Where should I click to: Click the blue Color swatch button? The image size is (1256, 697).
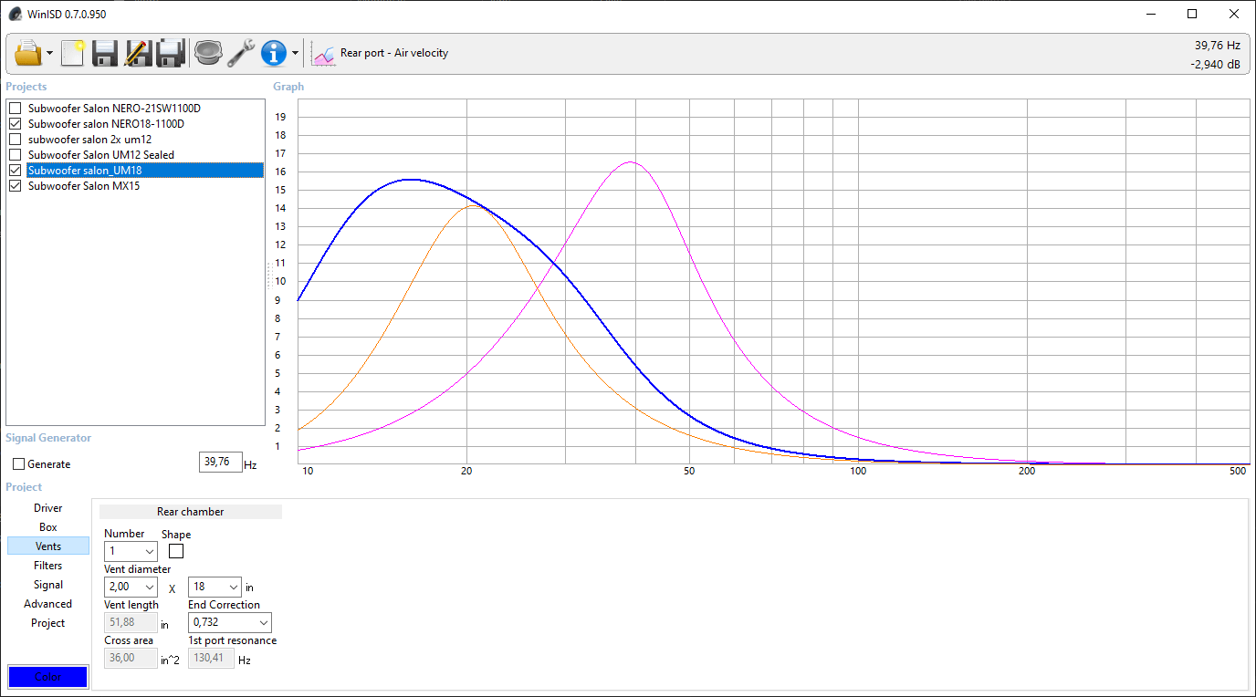pos(47,677)
